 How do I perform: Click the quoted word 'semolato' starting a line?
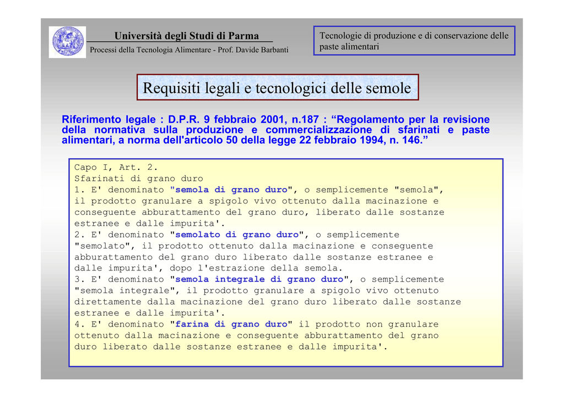[105, 246]
